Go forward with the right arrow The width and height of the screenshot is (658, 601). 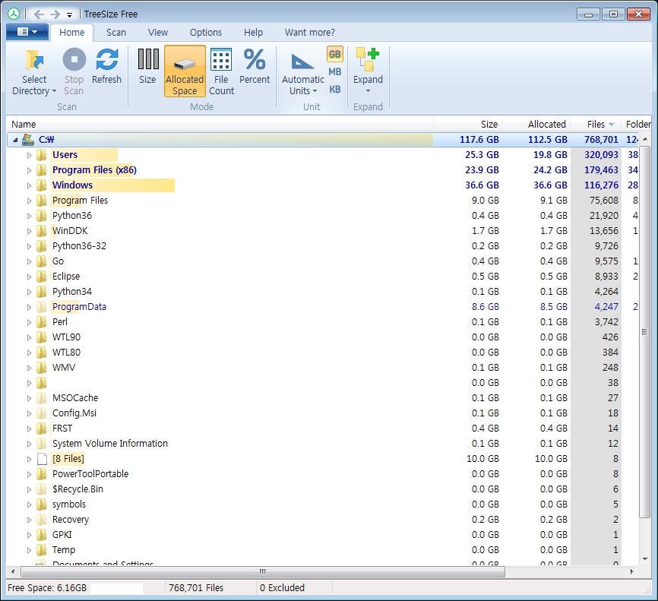tap(55, 14)
